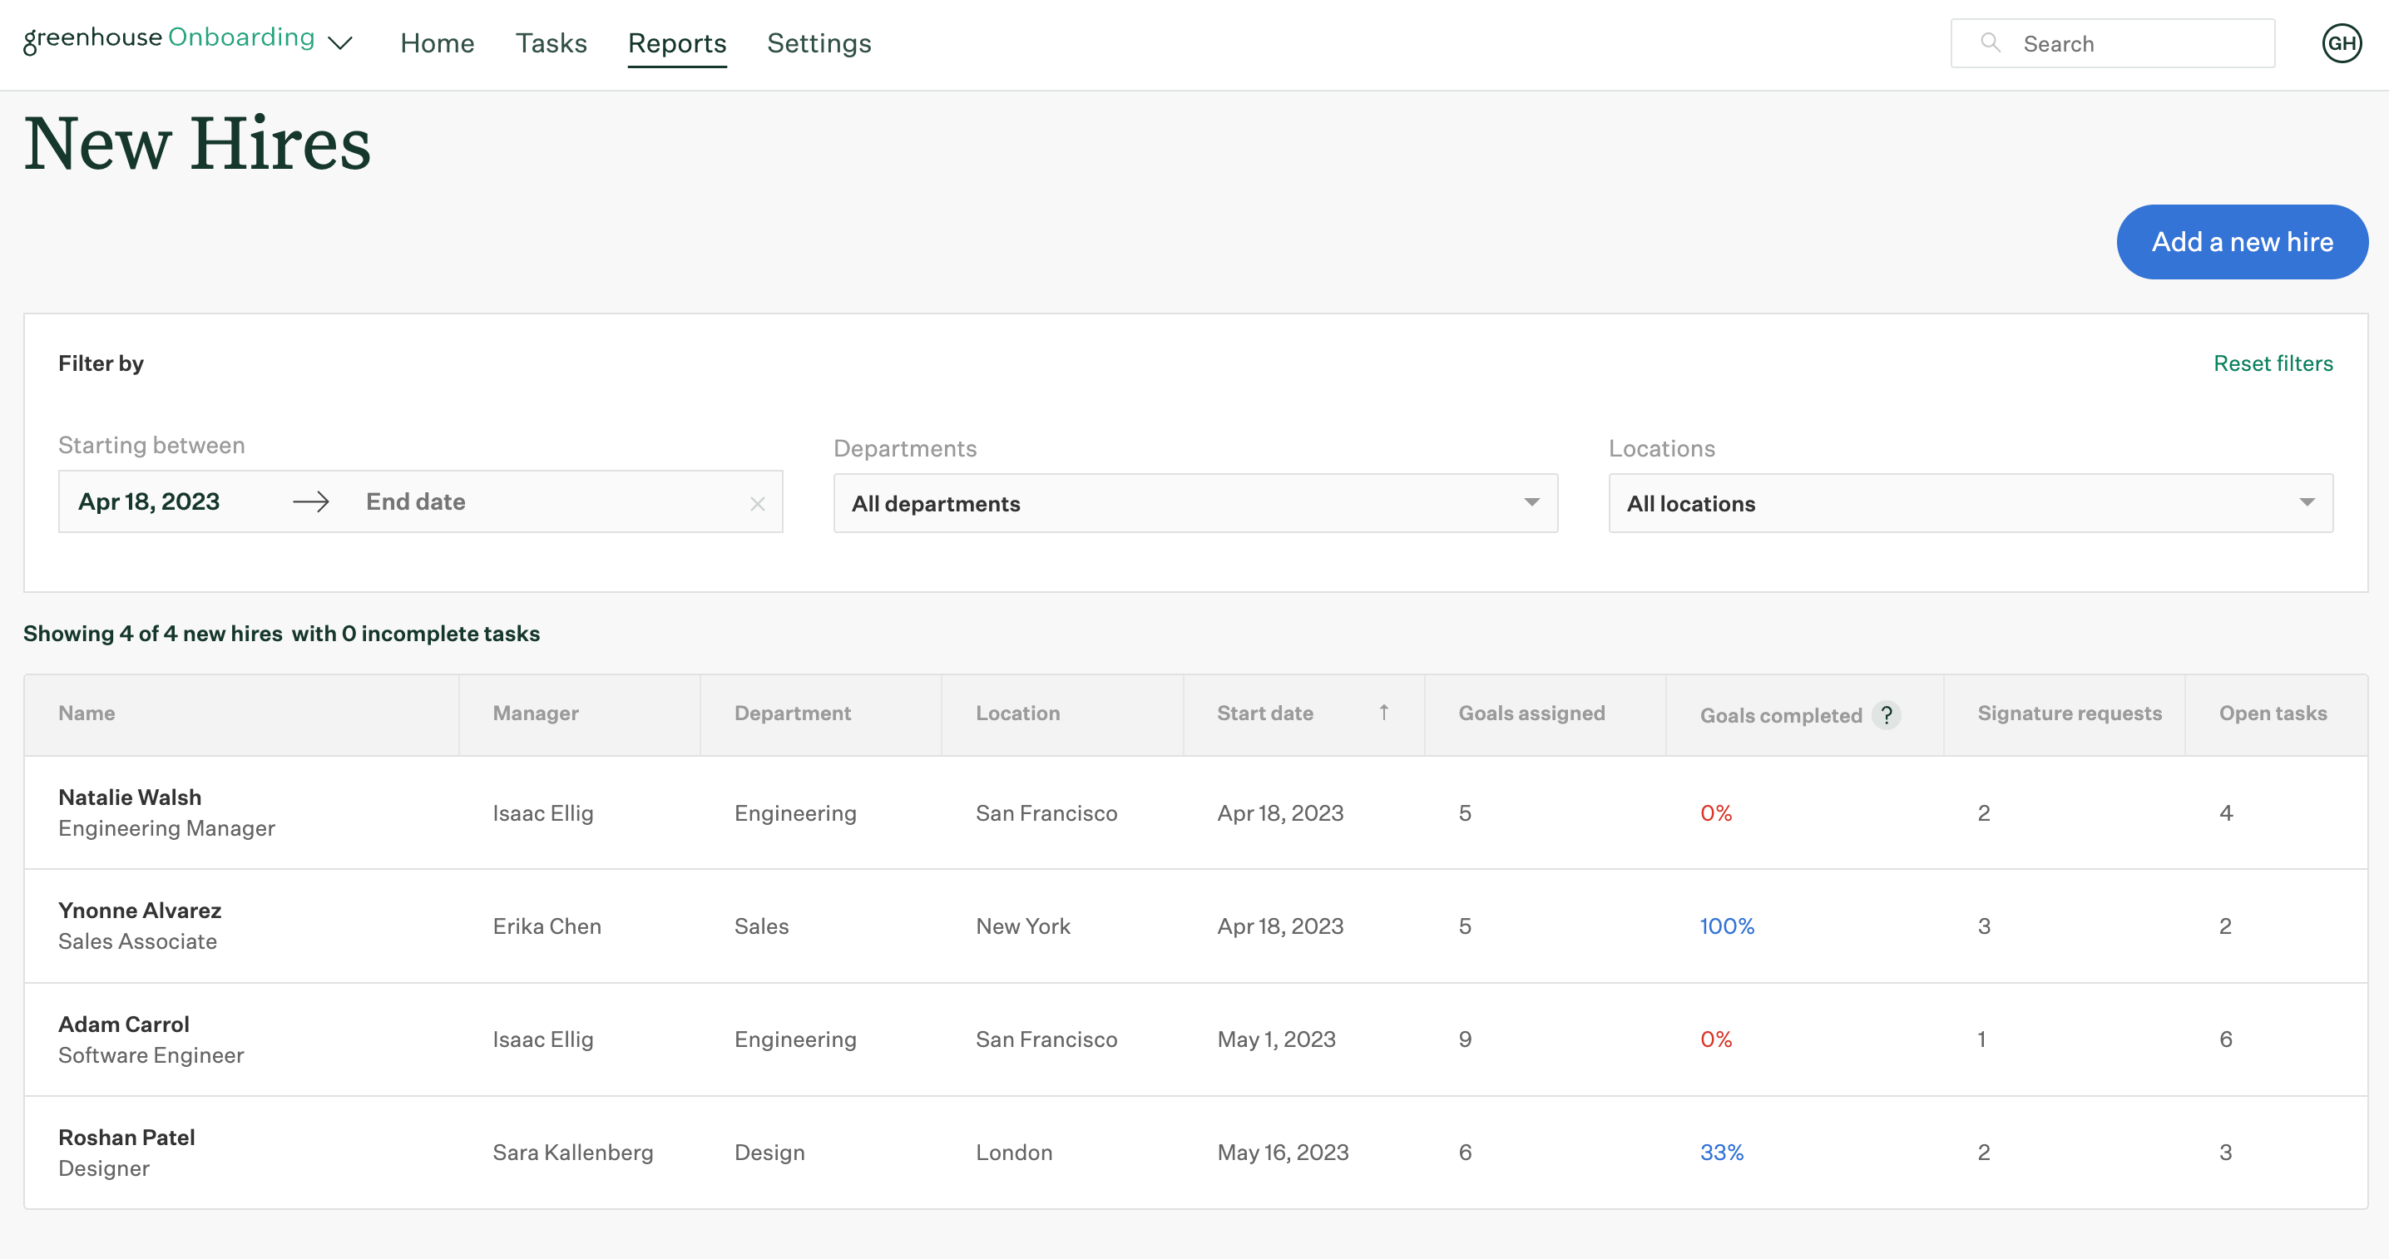The image size is (2389, 1259).
Task: Sort by the Signature requests column header
Action: [x=2069, y=713]
